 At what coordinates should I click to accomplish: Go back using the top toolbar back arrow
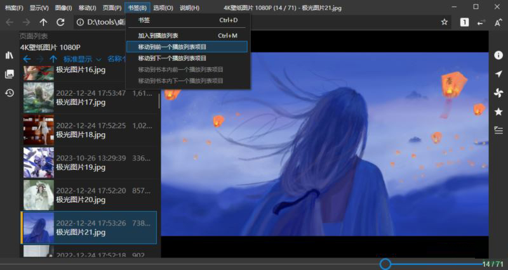(x=10, y=22)
